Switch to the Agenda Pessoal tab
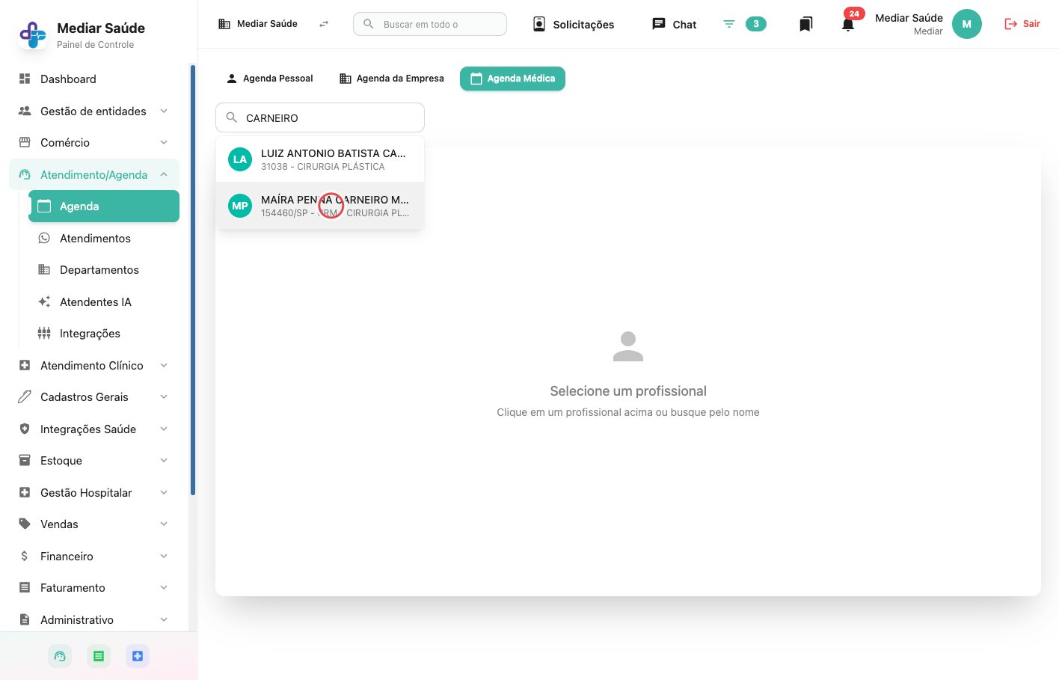Image resolution: width=1059 pixels, height=680 pixels. [x=270, y=79]
